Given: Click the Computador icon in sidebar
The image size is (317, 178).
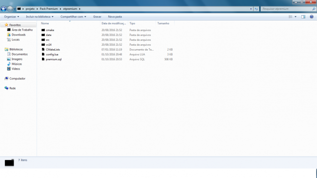Looking at the screenshot, I should click(x=6, y=78).
